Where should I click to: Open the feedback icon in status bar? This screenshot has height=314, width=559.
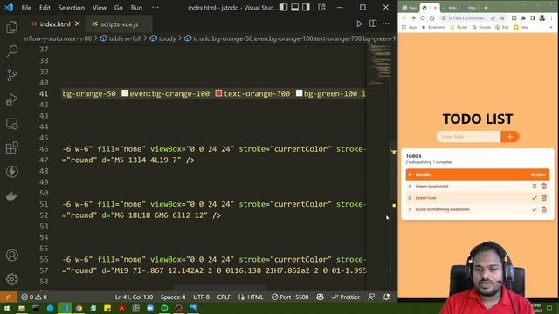(371, 297)
